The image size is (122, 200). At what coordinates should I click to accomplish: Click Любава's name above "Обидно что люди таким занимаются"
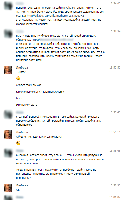(x=22, y=132)
